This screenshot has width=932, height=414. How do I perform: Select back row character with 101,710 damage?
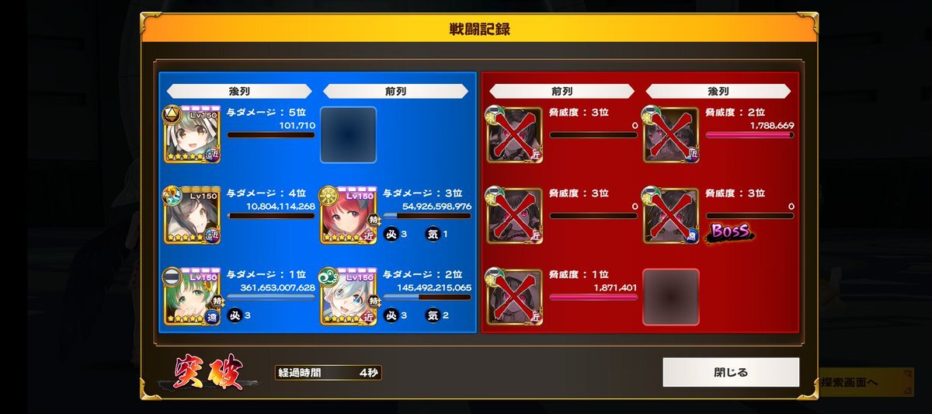pyautogui.click(x=193, y=135)
